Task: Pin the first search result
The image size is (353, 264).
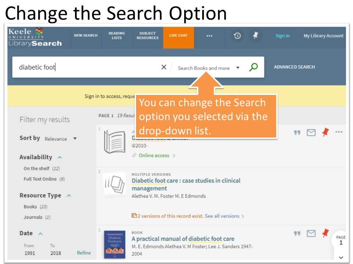Action: (x=325, y=132)
